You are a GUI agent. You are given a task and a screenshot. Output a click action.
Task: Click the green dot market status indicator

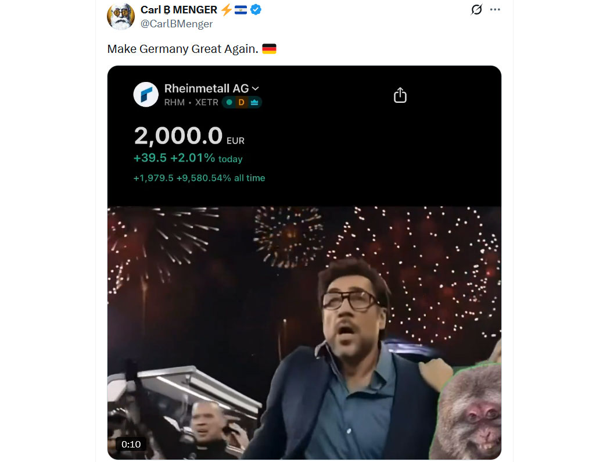point(229,102)
